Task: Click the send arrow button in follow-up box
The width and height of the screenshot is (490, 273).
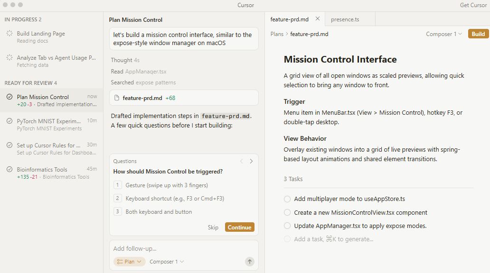Action: [x=250, y=262]
